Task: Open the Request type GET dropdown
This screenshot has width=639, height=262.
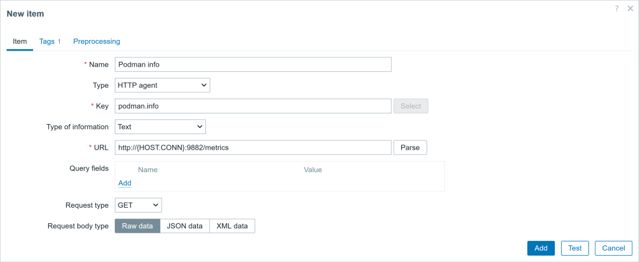Action: (138, 205)
